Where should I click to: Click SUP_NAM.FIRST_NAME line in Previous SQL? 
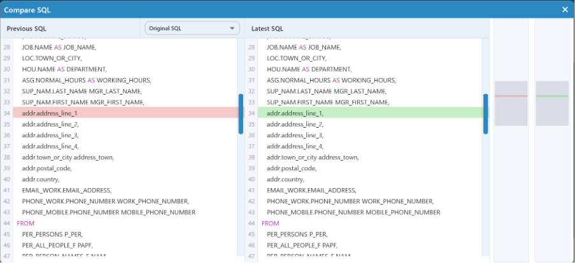click(83, 102)
